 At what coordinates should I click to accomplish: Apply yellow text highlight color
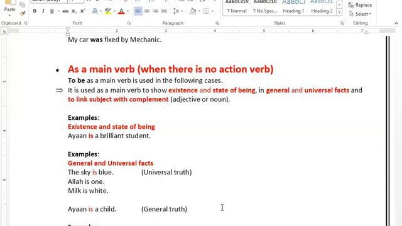coord(108,11)
